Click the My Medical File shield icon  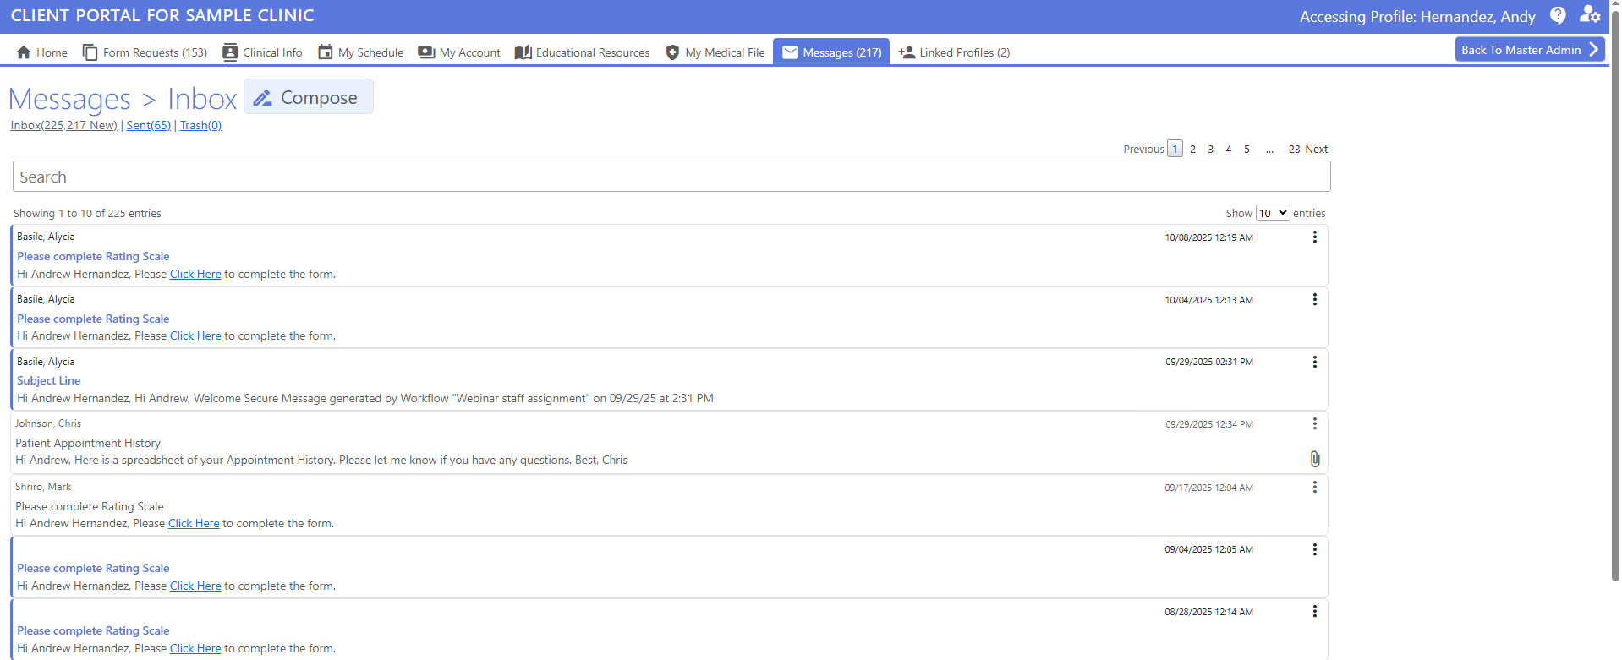click(x=672, y=52)
